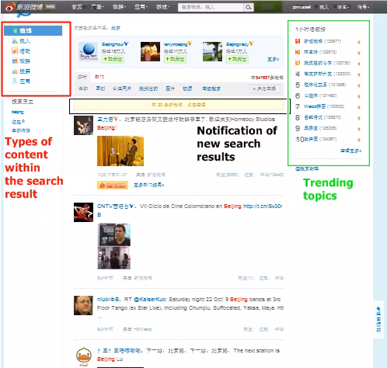Screen dimensions: 387x368
Task: Switch to the red 热门 tab
Action: 99,77
